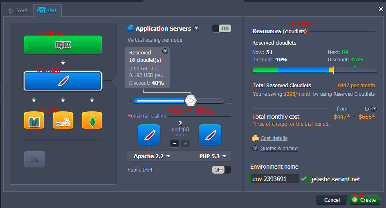Enable the SSL option
The height and width of the screenshot is (208, 386).
click(x=34, y=160)
